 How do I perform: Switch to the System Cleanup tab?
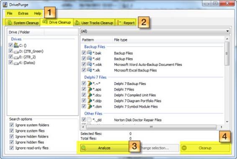click(23, 23)
